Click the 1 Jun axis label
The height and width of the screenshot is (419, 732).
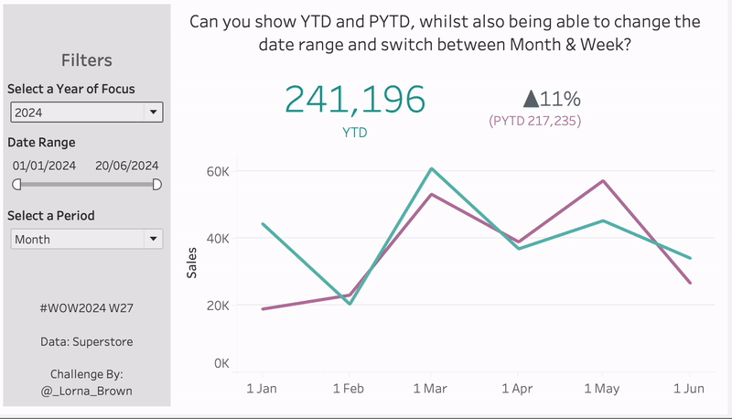(x=688, y=389)
